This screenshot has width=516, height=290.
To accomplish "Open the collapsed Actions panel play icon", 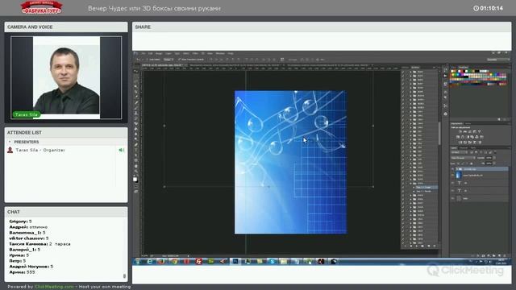I will pyautogui.click(x=446, y=76).
